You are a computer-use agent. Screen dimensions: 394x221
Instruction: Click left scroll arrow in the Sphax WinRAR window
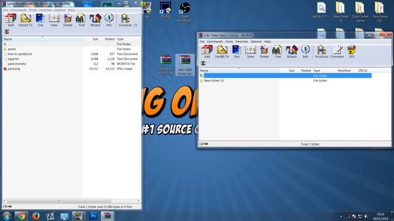click(x=4, y=201)
